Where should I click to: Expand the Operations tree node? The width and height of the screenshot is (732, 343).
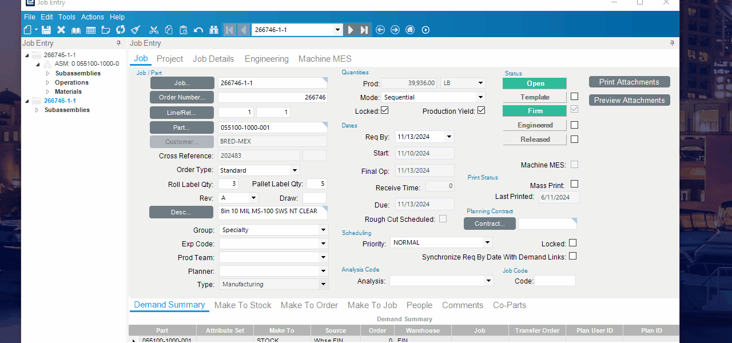pyautogui.click(x=48, y=82)
